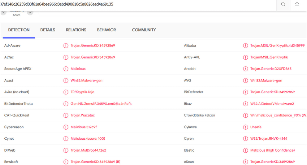
Task: Click the alert icon in BitDefenderTheta row
Action: tap(66, 104)
